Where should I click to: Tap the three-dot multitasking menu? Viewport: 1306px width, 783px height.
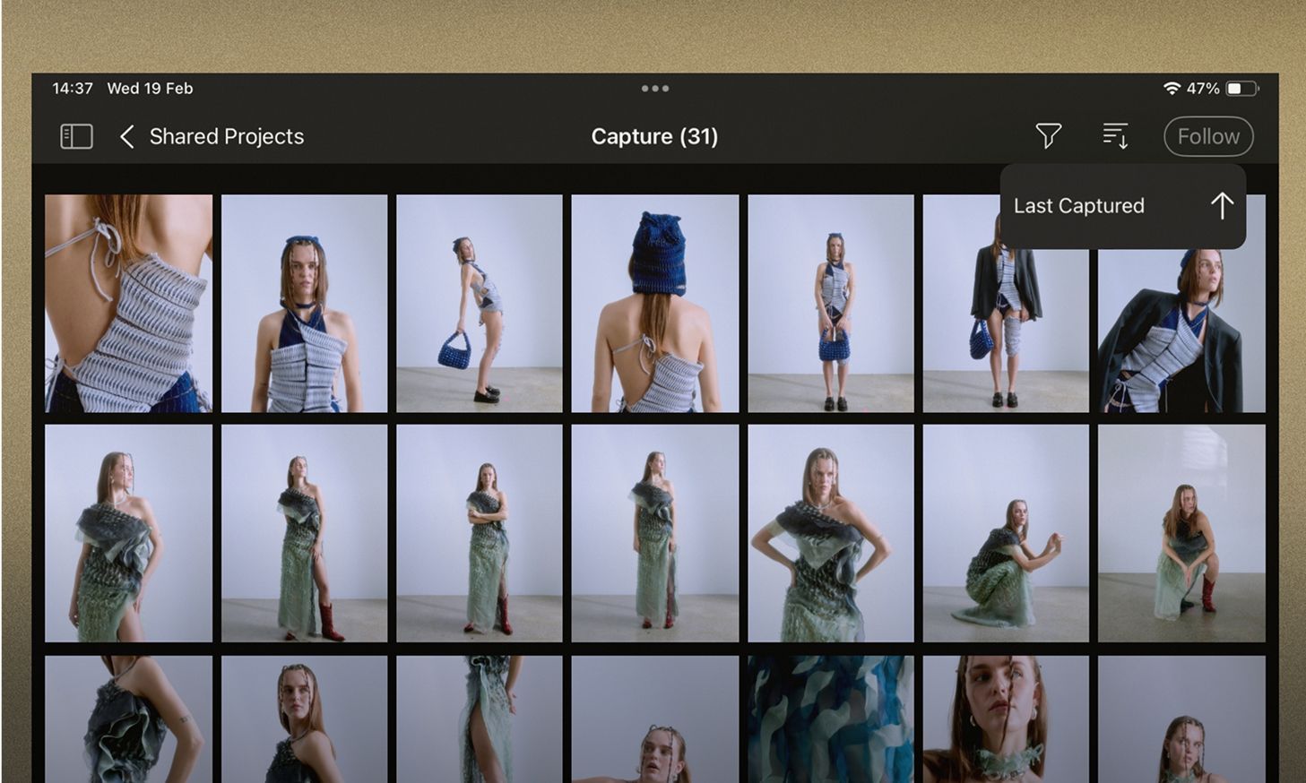[654, 89]
